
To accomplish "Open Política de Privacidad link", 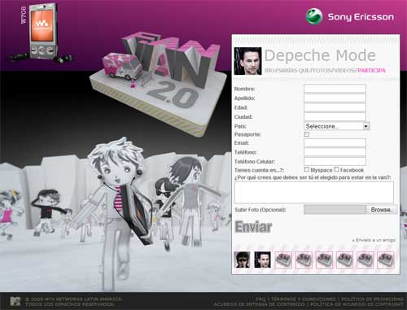I will point(373,299).
